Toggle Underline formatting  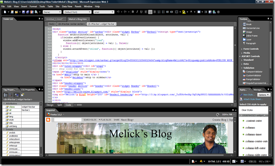click(x=141, y=12)
